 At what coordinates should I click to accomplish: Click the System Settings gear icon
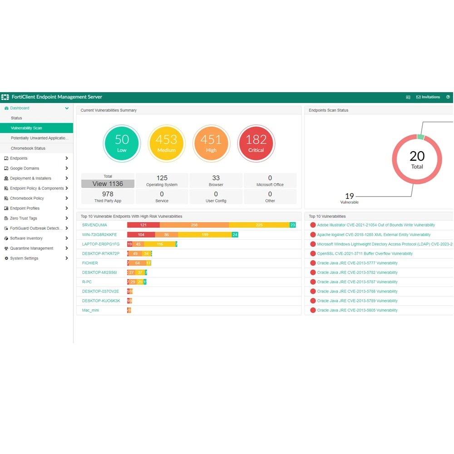(x=6, y=258)
